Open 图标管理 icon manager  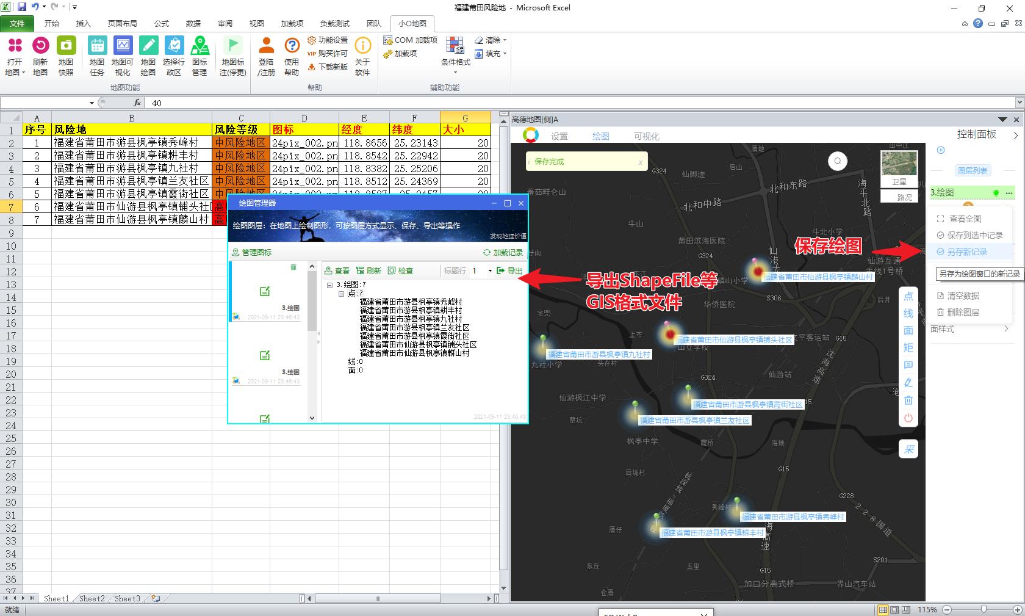[200, 55]
